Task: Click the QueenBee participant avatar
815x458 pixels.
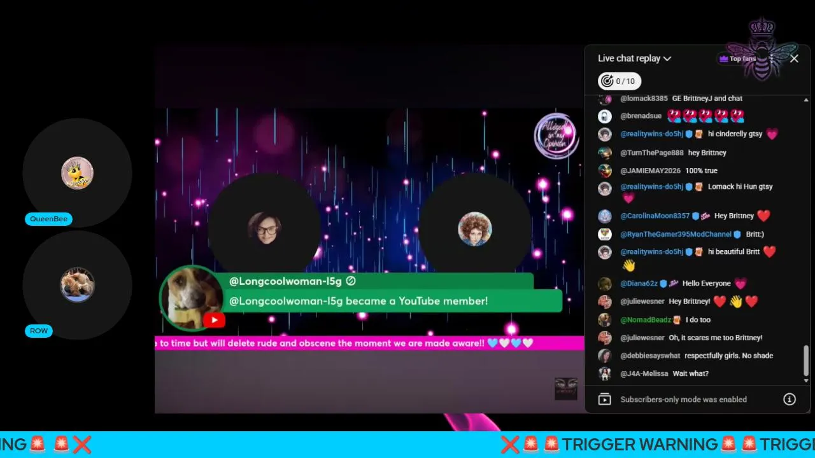Action: (77, 173)
